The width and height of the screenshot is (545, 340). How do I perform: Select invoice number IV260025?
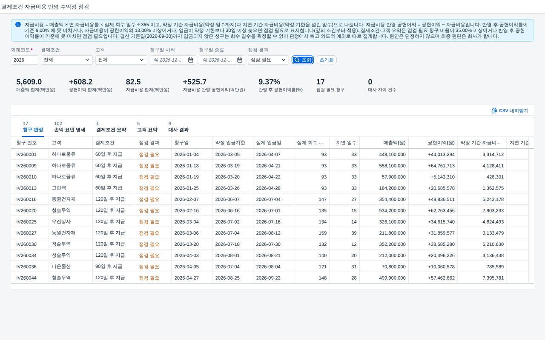pyautogui.click(x=26, y=222)
